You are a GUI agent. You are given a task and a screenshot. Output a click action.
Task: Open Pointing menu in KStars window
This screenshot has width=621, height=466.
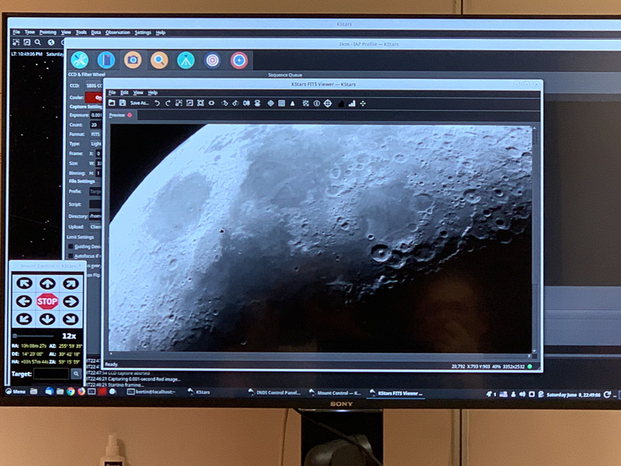pos(47,32)
